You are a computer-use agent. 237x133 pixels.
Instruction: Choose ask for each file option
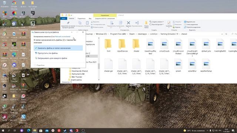[58, 58]
